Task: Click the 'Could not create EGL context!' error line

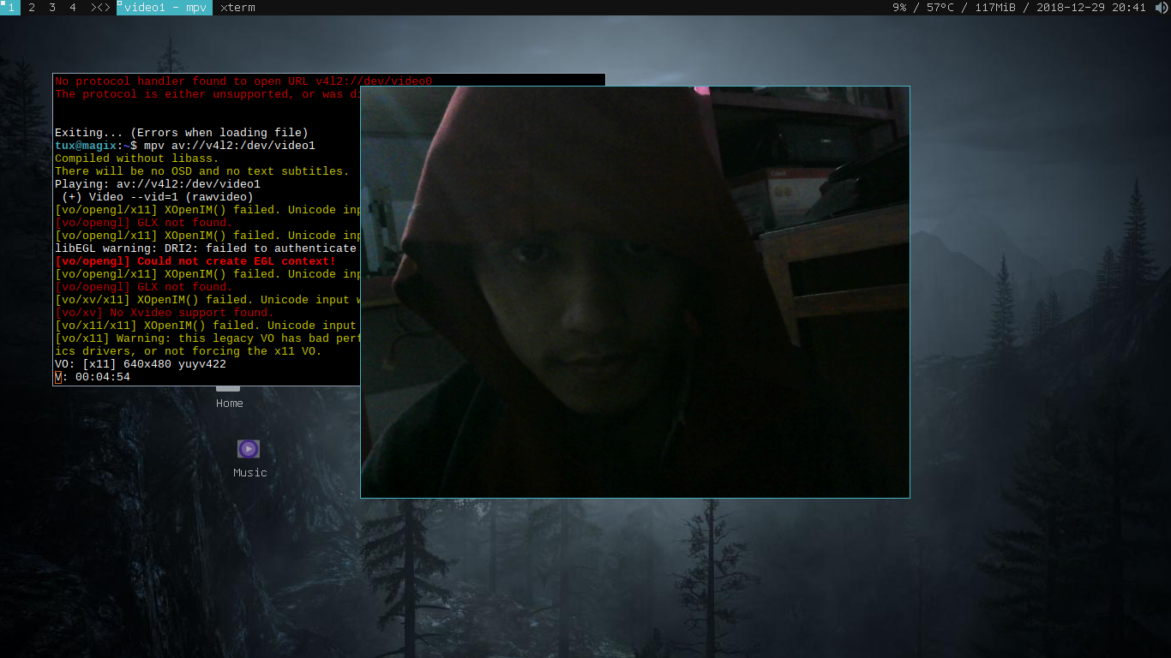Action: pos(195,261)
